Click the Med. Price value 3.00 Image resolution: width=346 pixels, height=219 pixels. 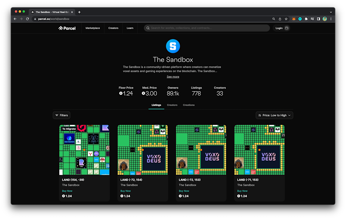tap(149, 94)
